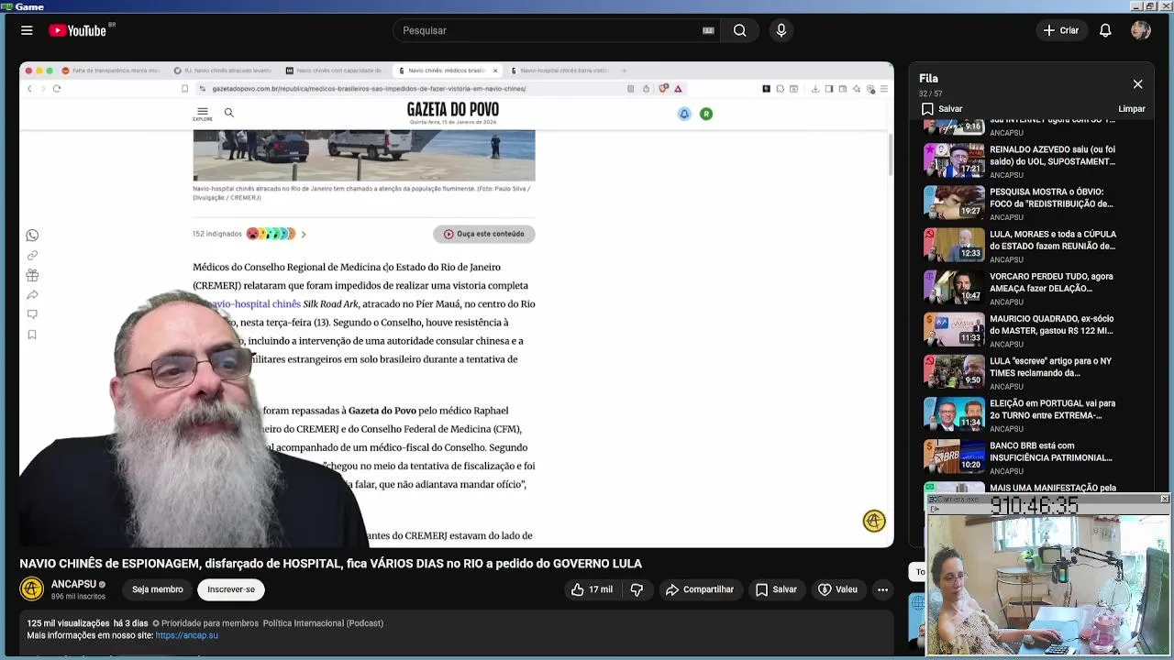Clear the queue with Limpar

coord(1132,109)
